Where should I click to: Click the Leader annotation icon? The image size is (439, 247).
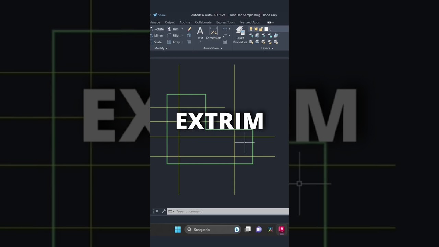(225, 35)
